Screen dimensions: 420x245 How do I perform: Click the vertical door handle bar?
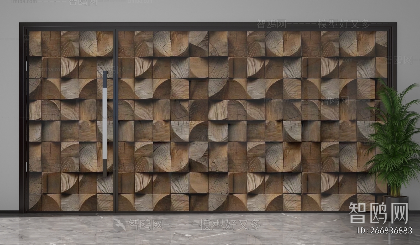[x=105, y=123]
